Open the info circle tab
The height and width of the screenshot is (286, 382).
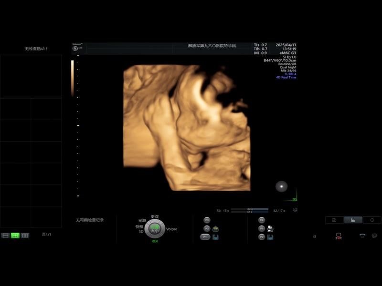pyautogui.click(x=372, y=220)
